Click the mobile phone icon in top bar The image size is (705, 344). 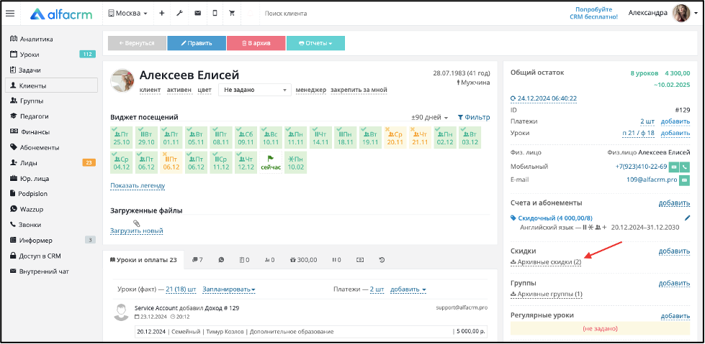[215, 14]
